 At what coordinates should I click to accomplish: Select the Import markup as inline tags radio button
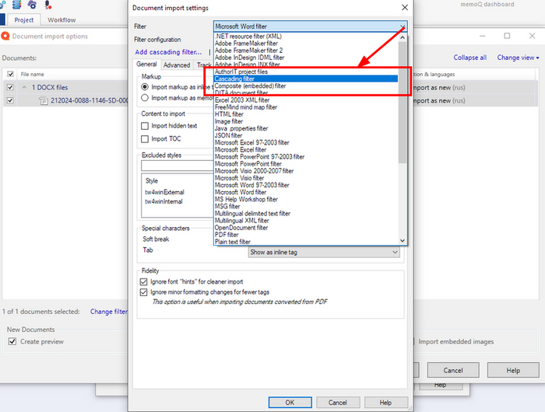click(x=145, y=87)
